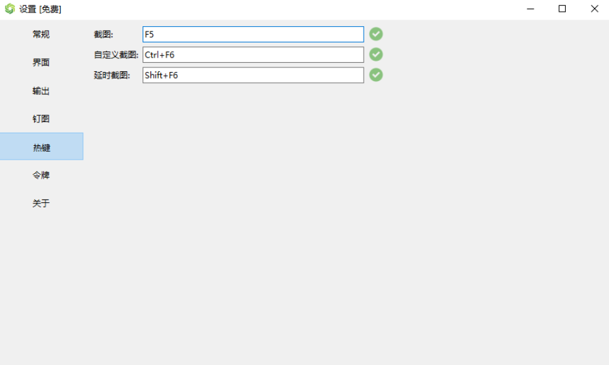Show the 关于 page
This screenshot has width=609, height=365.
click(41, 203)
